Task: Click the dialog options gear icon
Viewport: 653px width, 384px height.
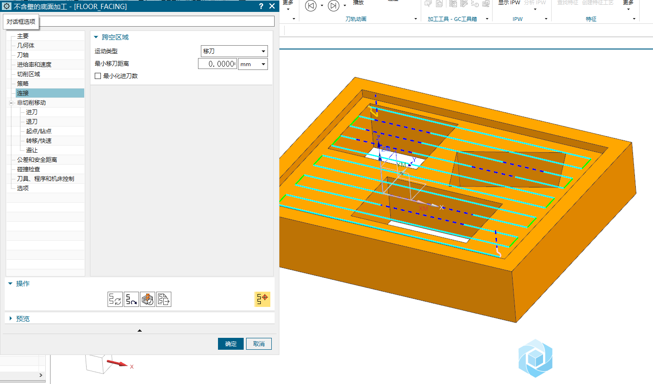Action: (7, 6)
